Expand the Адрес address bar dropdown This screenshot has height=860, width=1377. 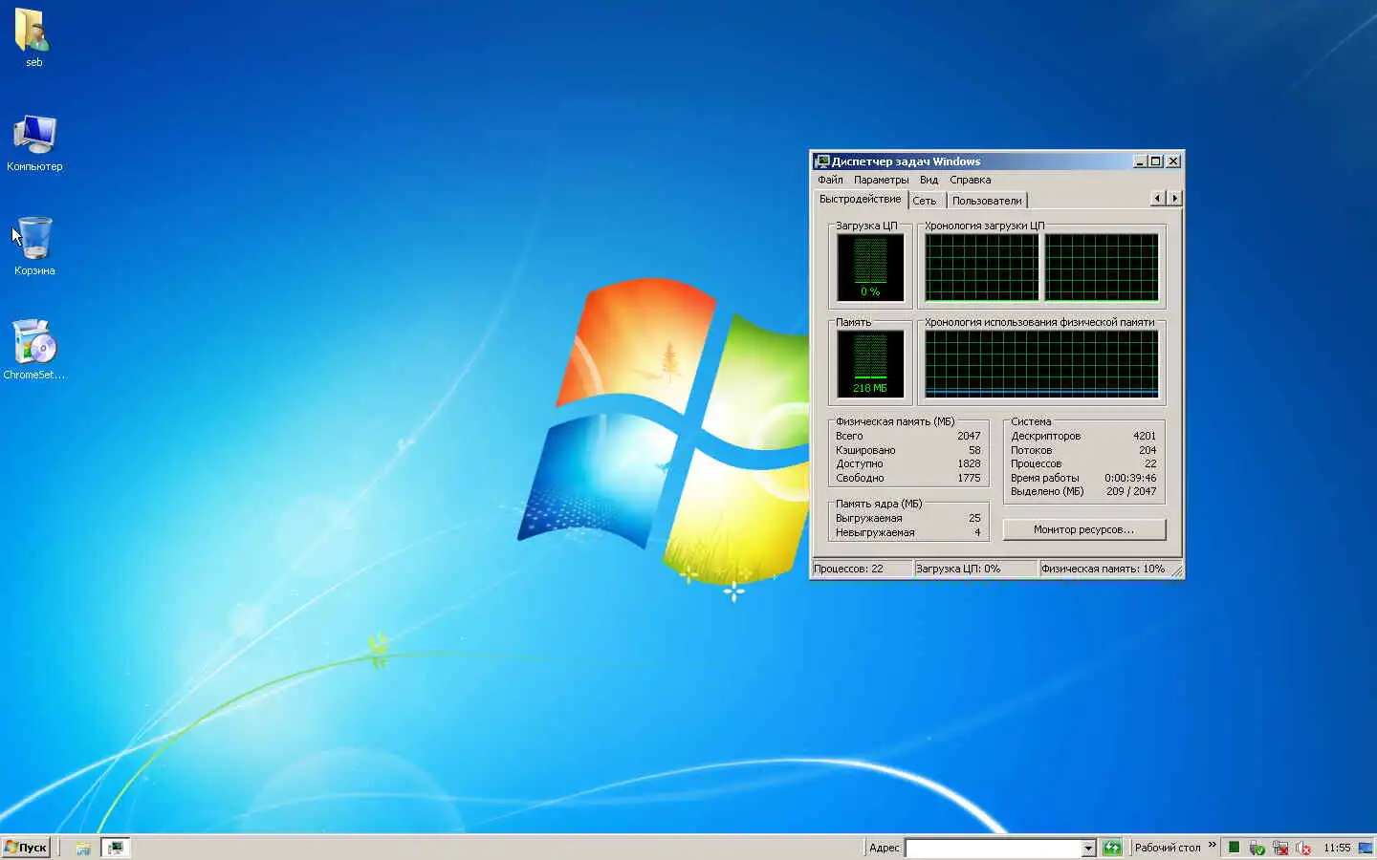pyautogui.click(x=1087, y=848)
